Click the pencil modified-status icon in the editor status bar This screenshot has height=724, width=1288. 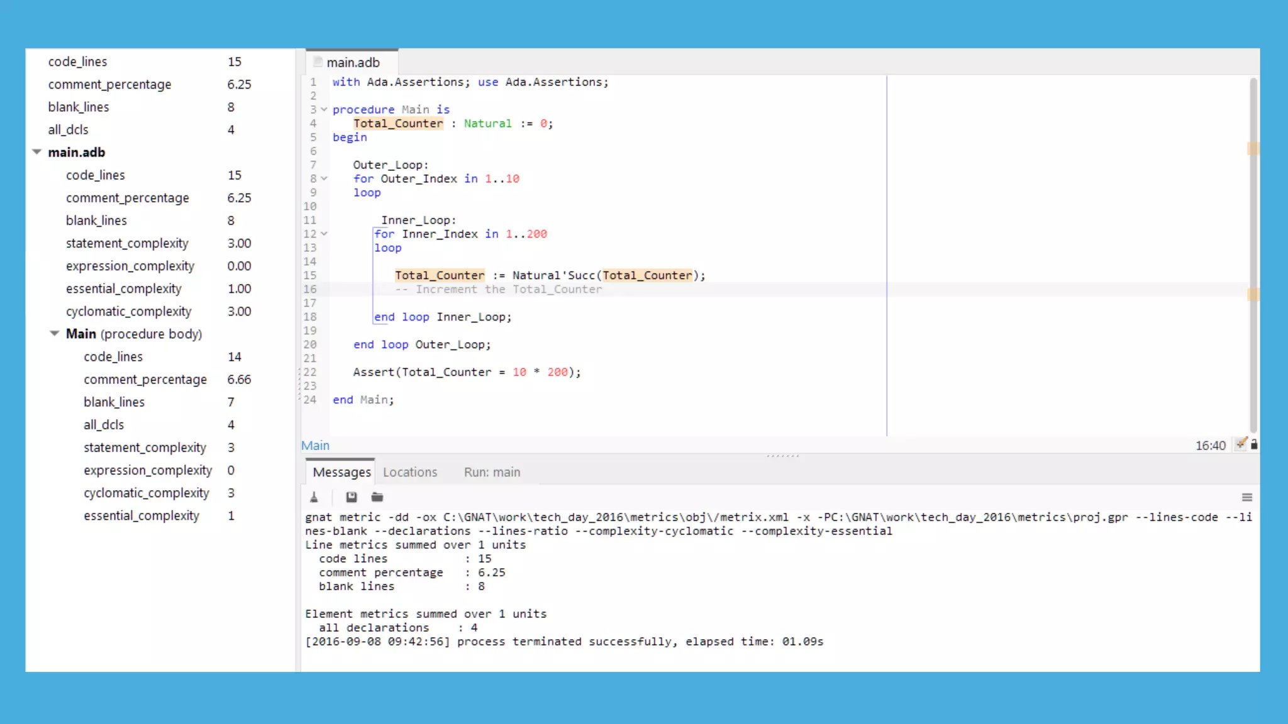[1241, 444]
